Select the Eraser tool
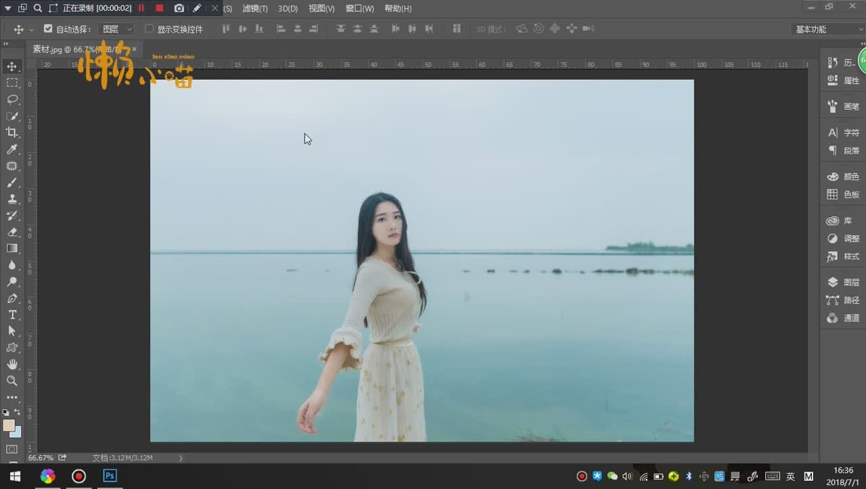Viewport: 866px width, 489px height. point(12,232)
